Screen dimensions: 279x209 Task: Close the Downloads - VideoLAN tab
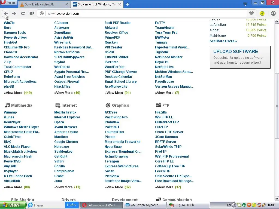[x=67, y=4]
